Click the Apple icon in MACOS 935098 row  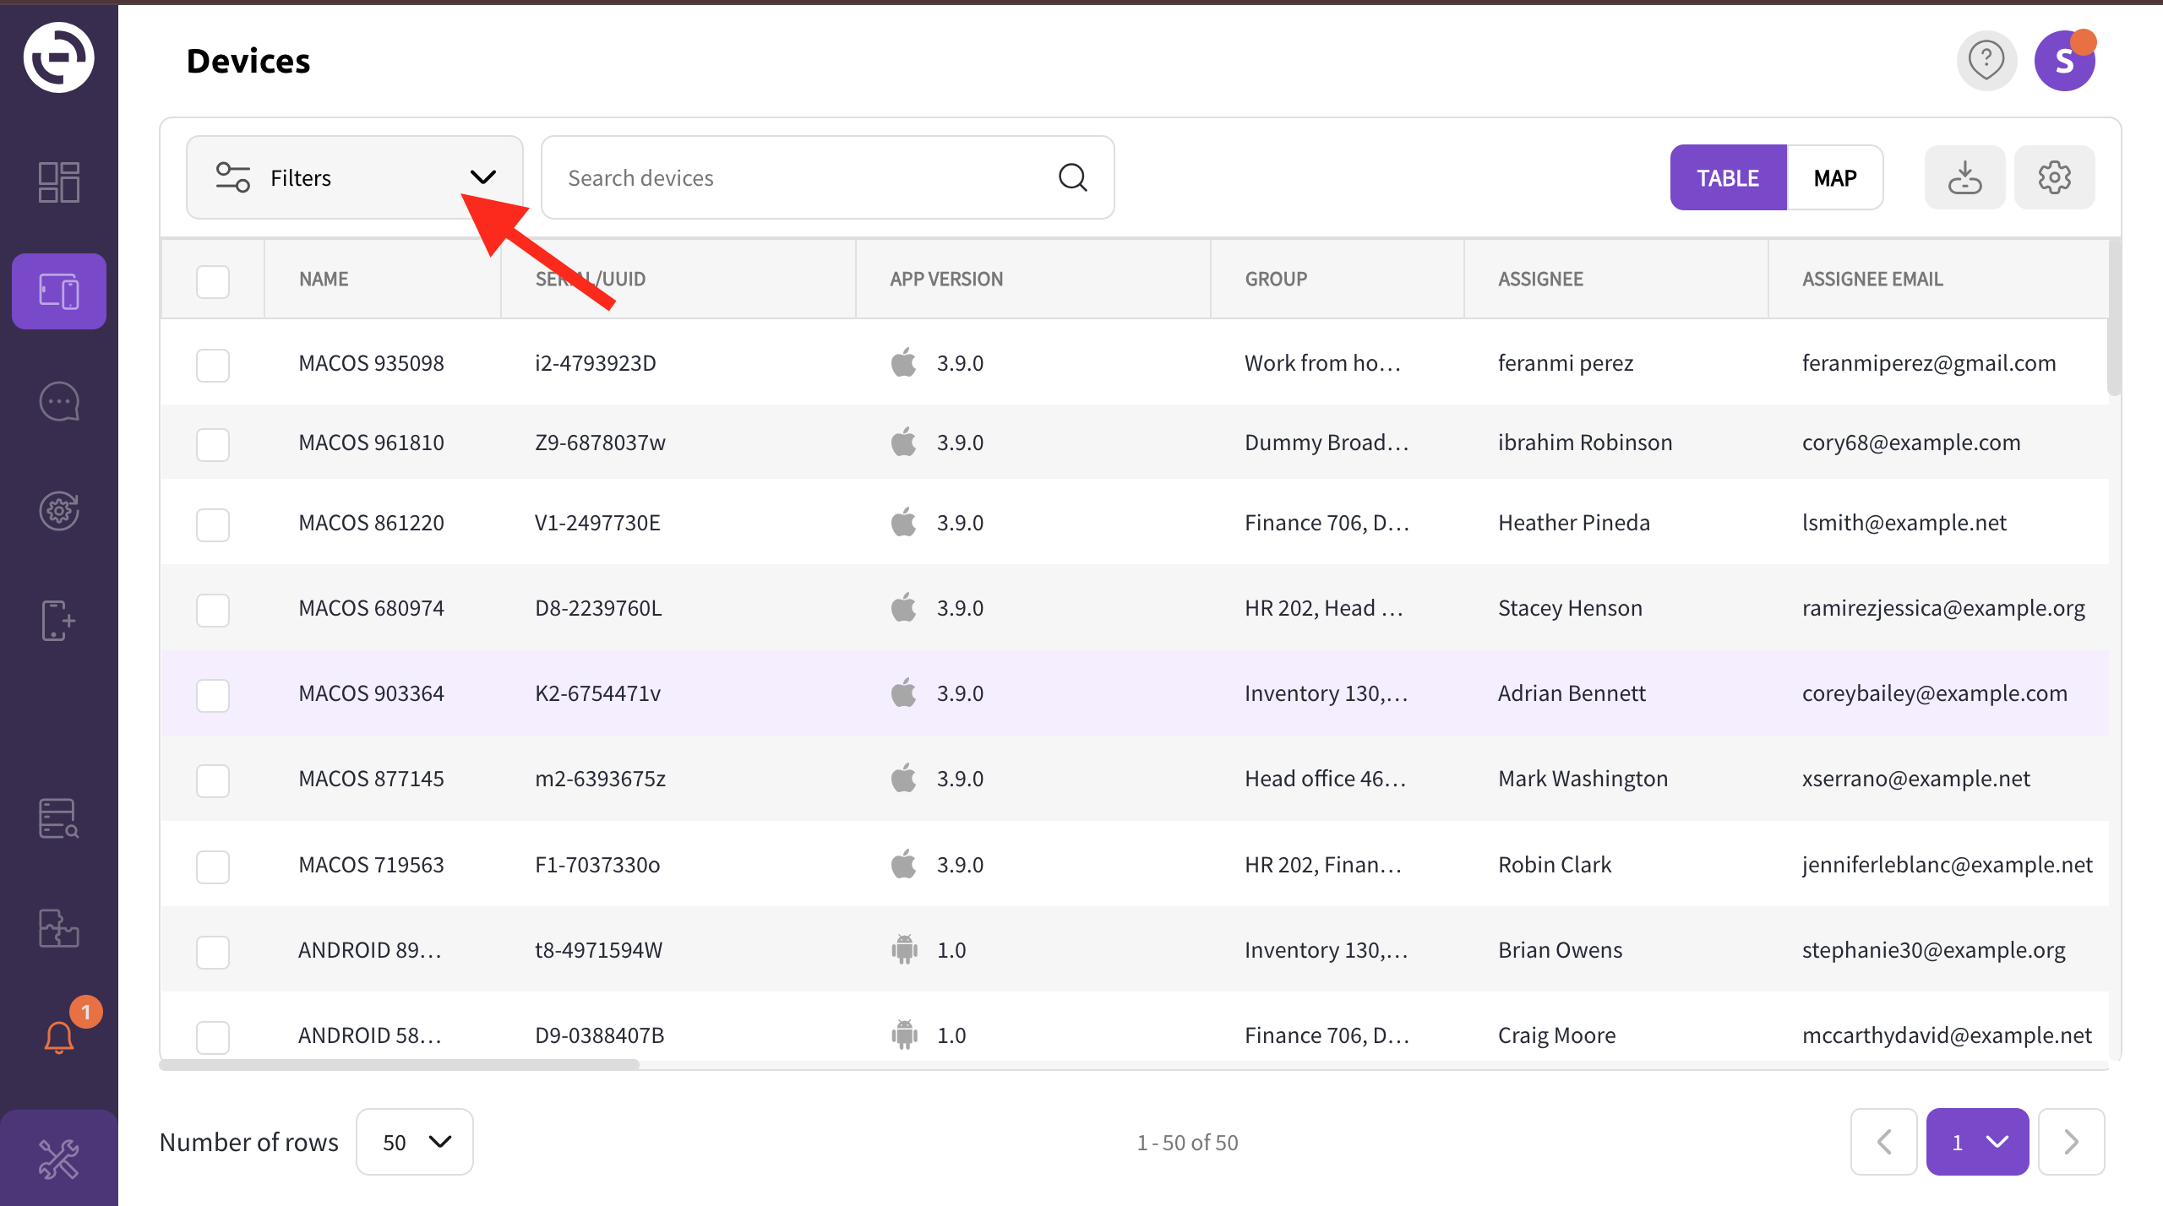[903, 362]
